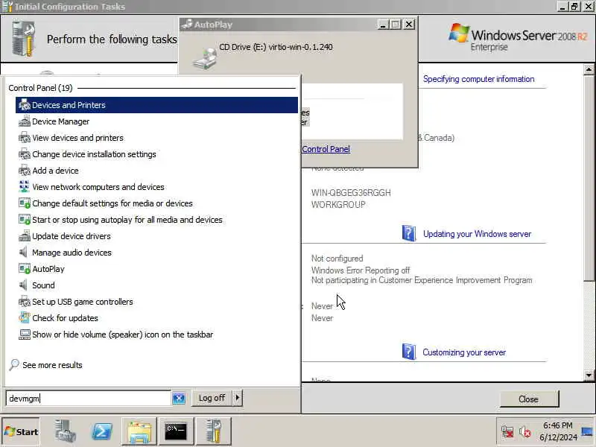This screenshot has height=447, width=596.
Task: Open Server Manager from the taskbar
Action: tap(65, 432)
